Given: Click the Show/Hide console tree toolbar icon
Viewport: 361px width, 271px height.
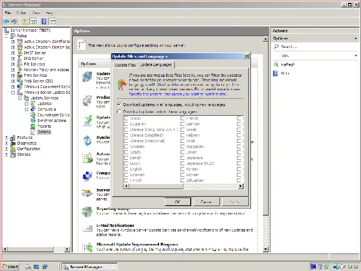Looking at the screenshot, I should 34,21.
